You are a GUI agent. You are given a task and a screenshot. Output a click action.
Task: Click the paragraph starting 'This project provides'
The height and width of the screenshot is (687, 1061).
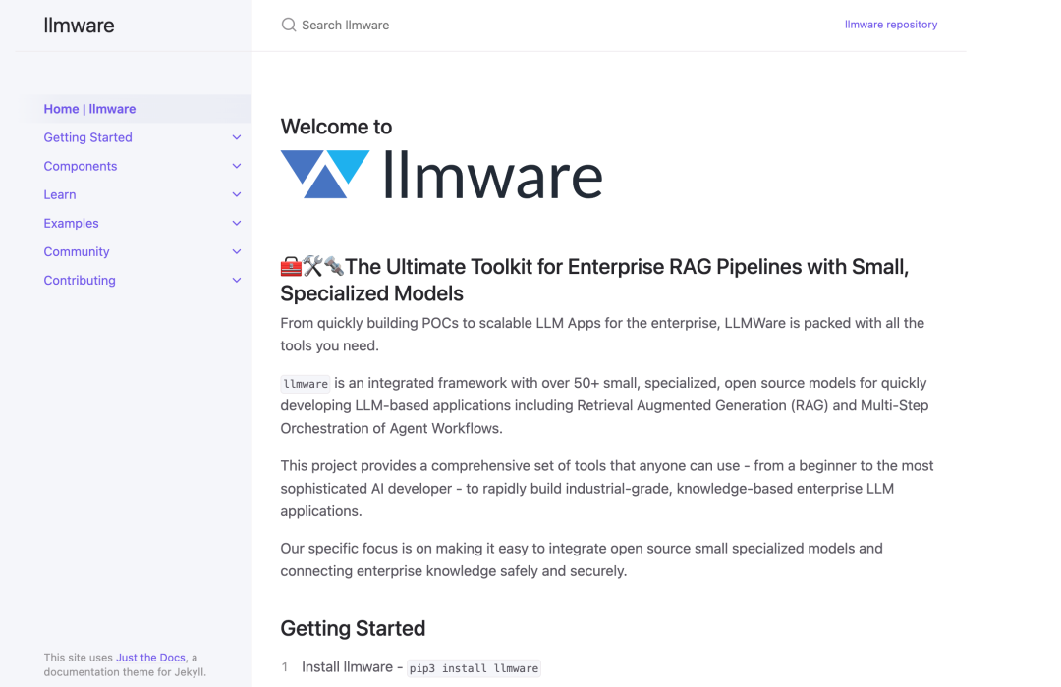(x=607, y=488)
